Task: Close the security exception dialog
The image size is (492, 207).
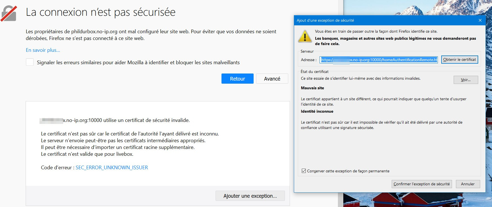Action: click(480, 20)
